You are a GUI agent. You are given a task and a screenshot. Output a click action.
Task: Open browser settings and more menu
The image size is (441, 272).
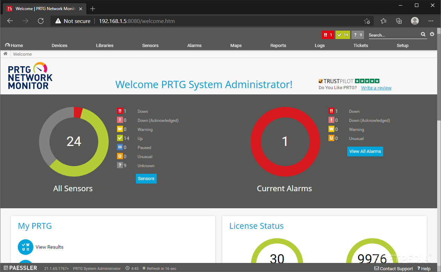coord(431,21)
